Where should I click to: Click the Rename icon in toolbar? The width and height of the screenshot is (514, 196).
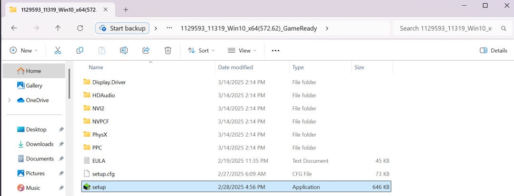pyautogui.click(x=124, y=50)
